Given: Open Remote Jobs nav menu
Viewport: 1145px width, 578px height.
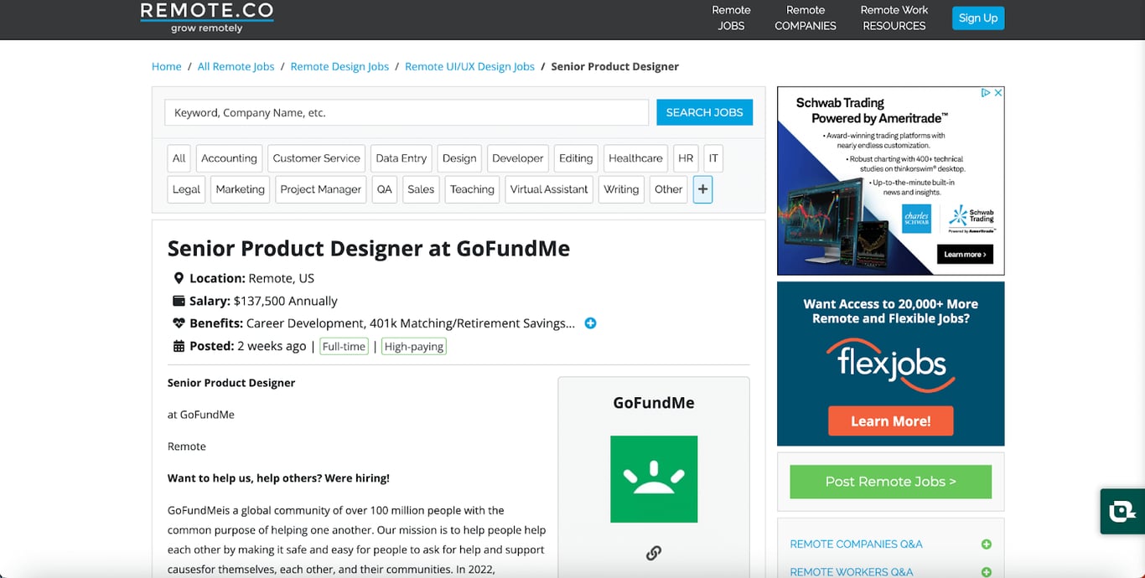Looking at the screenshot, I should point(731,18).
